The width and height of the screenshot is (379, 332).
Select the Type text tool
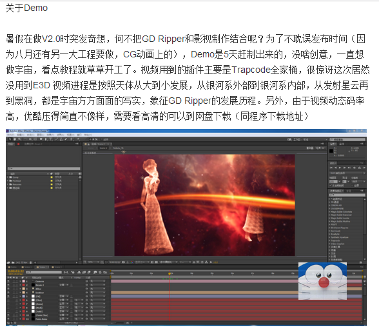50,139
